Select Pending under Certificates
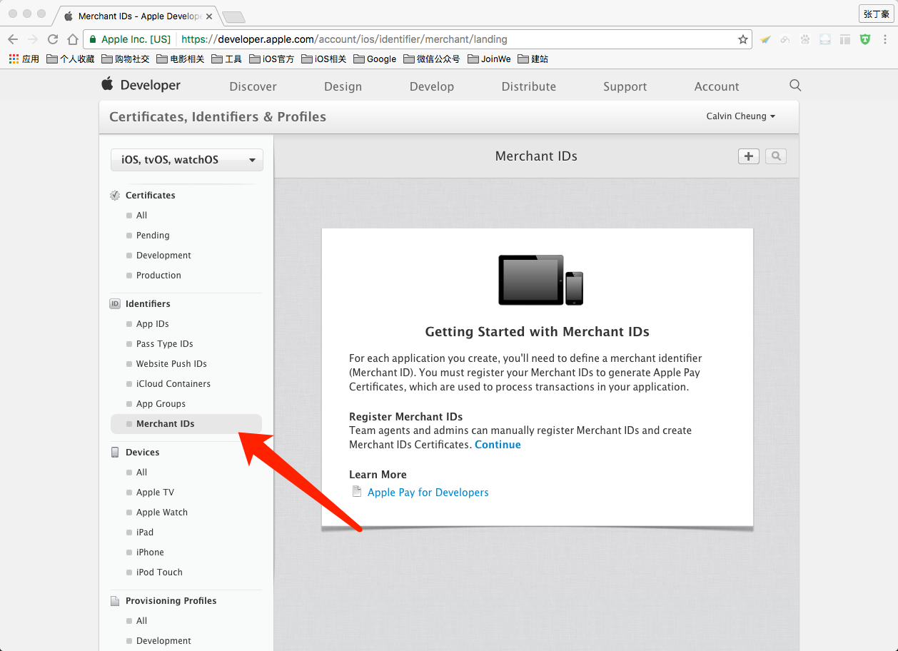The height and width of the screenshot is (651, 898). click(153, 235)
